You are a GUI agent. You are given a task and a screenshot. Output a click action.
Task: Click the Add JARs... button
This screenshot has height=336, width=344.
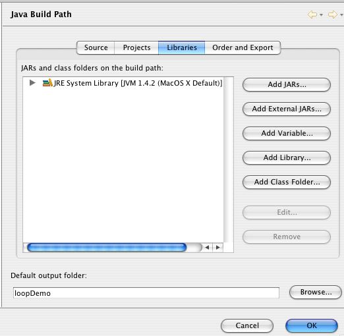click(x=287, y=84)
